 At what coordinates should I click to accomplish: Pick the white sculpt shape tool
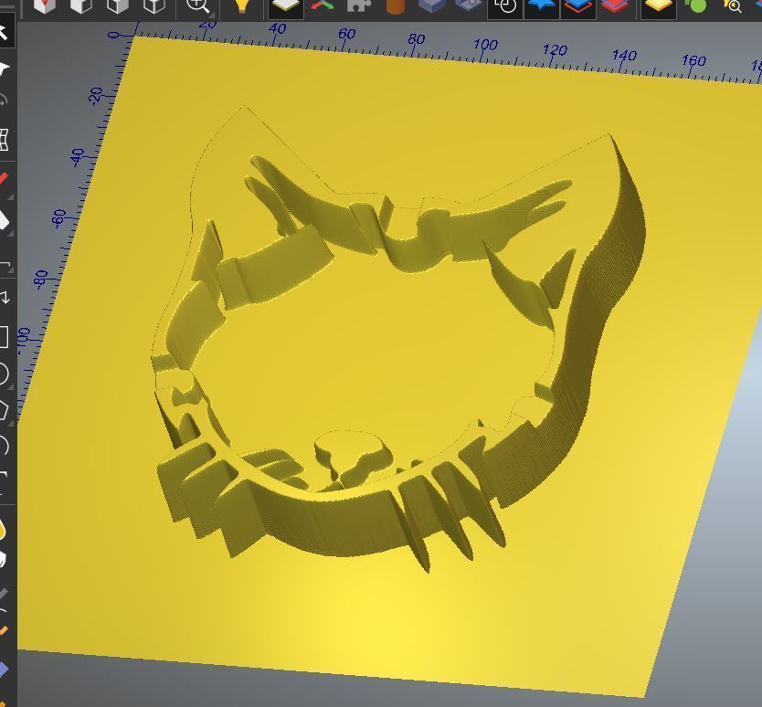3,560
